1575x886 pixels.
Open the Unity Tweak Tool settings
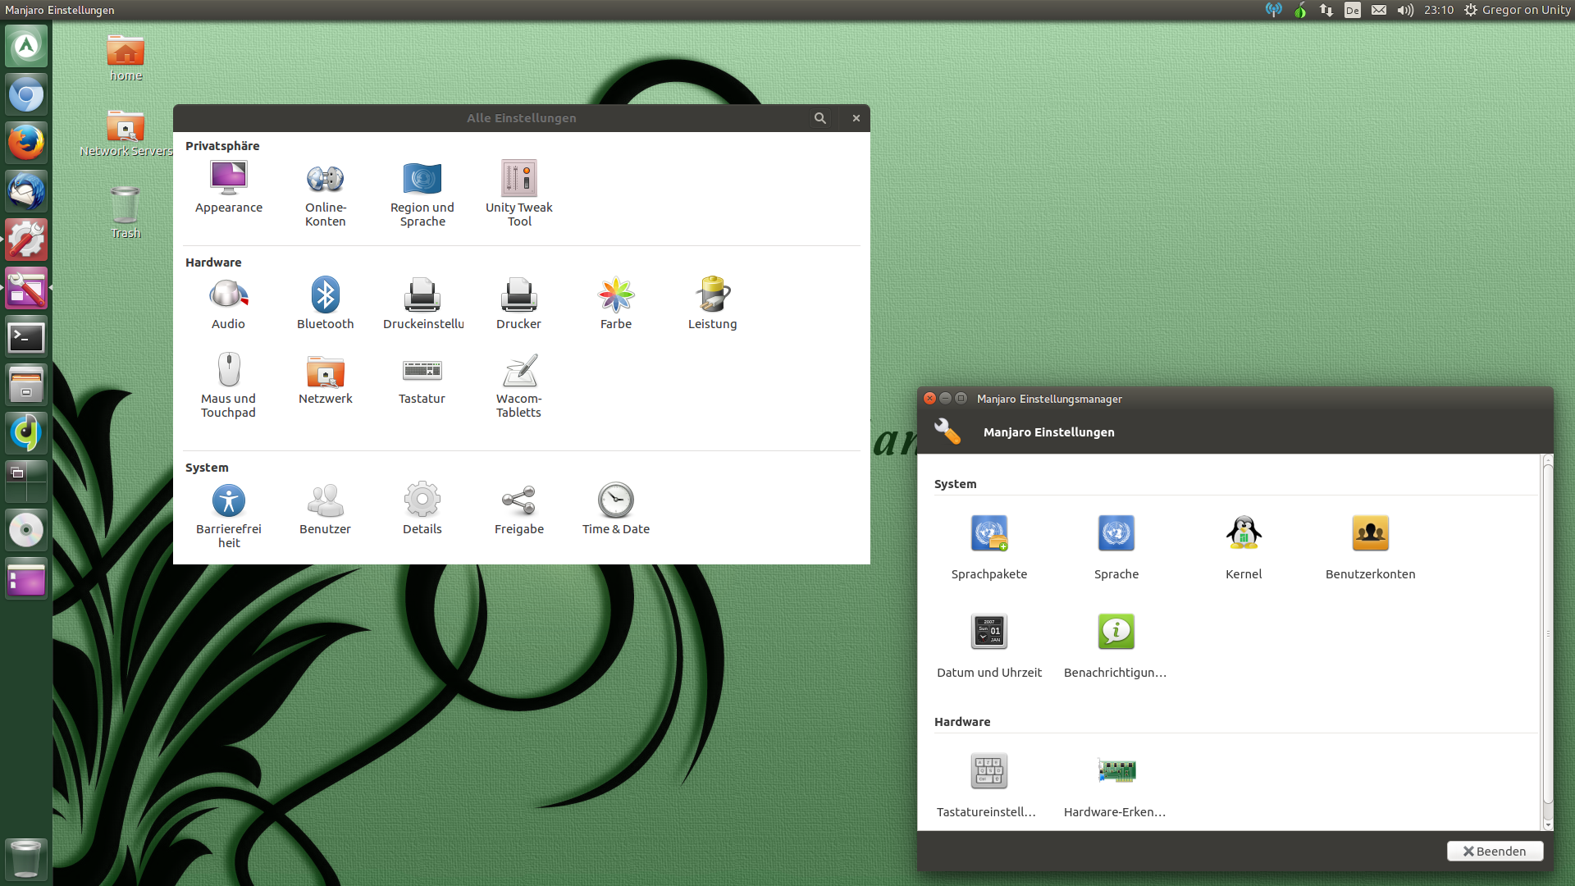click(518, 192)
